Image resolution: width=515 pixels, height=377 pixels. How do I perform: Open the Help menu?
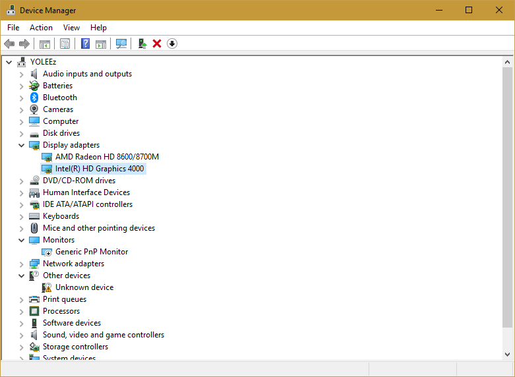98,28
